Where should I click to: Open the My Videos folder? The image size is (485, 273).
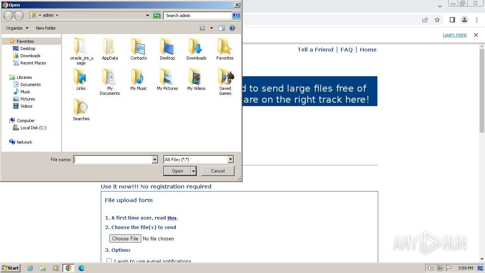click(x=196, y=79)
